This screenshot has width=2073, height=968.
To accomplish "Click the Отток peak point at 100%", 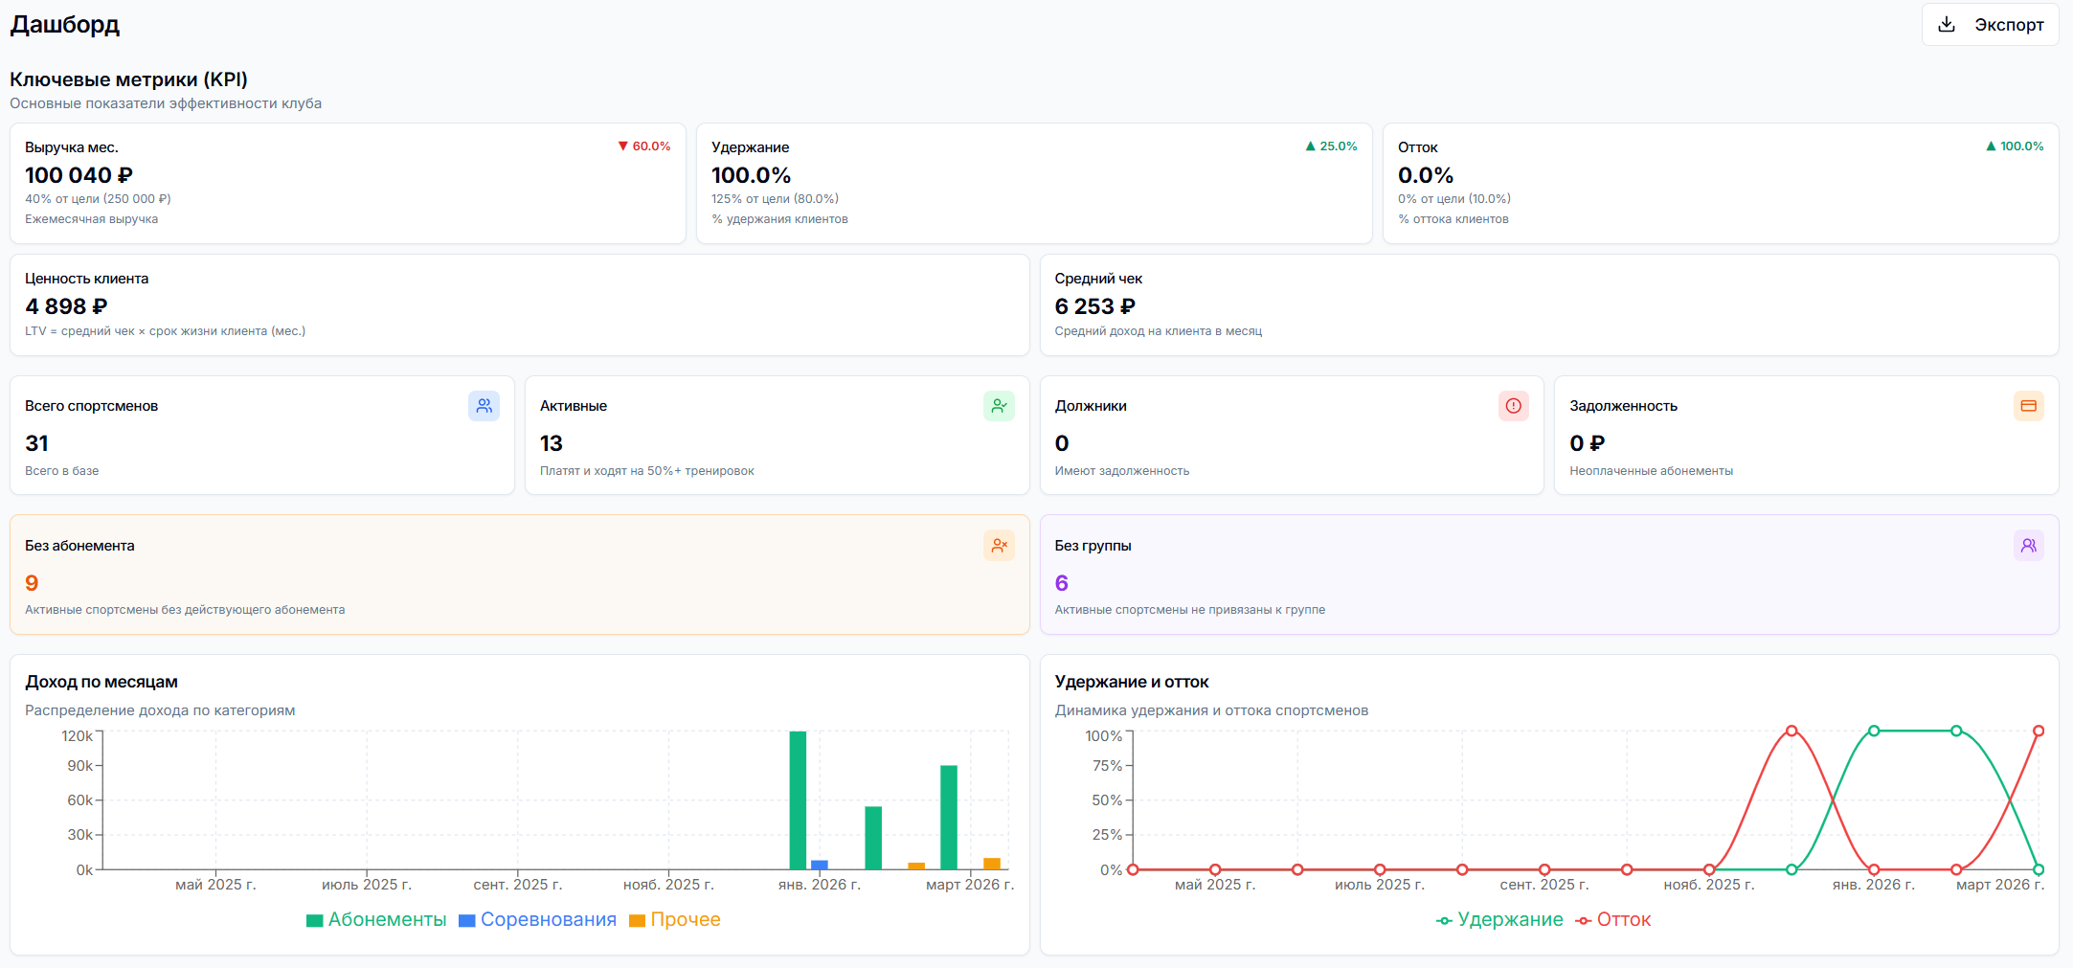I will coord(1791,732).
